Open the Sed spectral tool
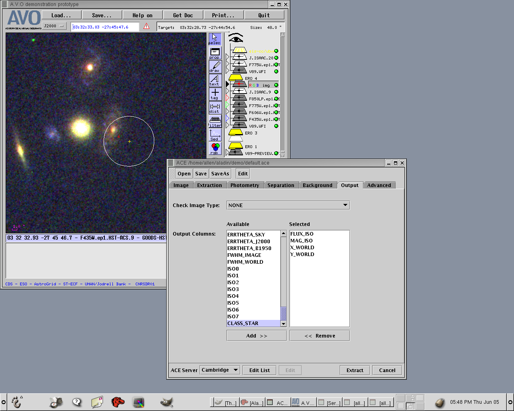This screenshot has height=411, width=514. (215, 135)
